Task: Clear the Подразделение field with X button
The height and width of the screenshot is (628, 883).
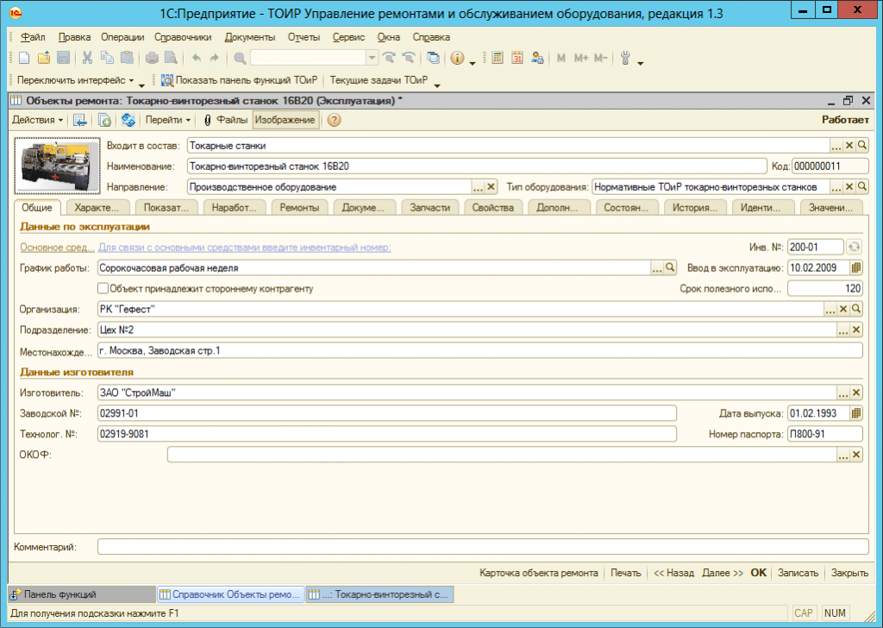Action: 856,330
